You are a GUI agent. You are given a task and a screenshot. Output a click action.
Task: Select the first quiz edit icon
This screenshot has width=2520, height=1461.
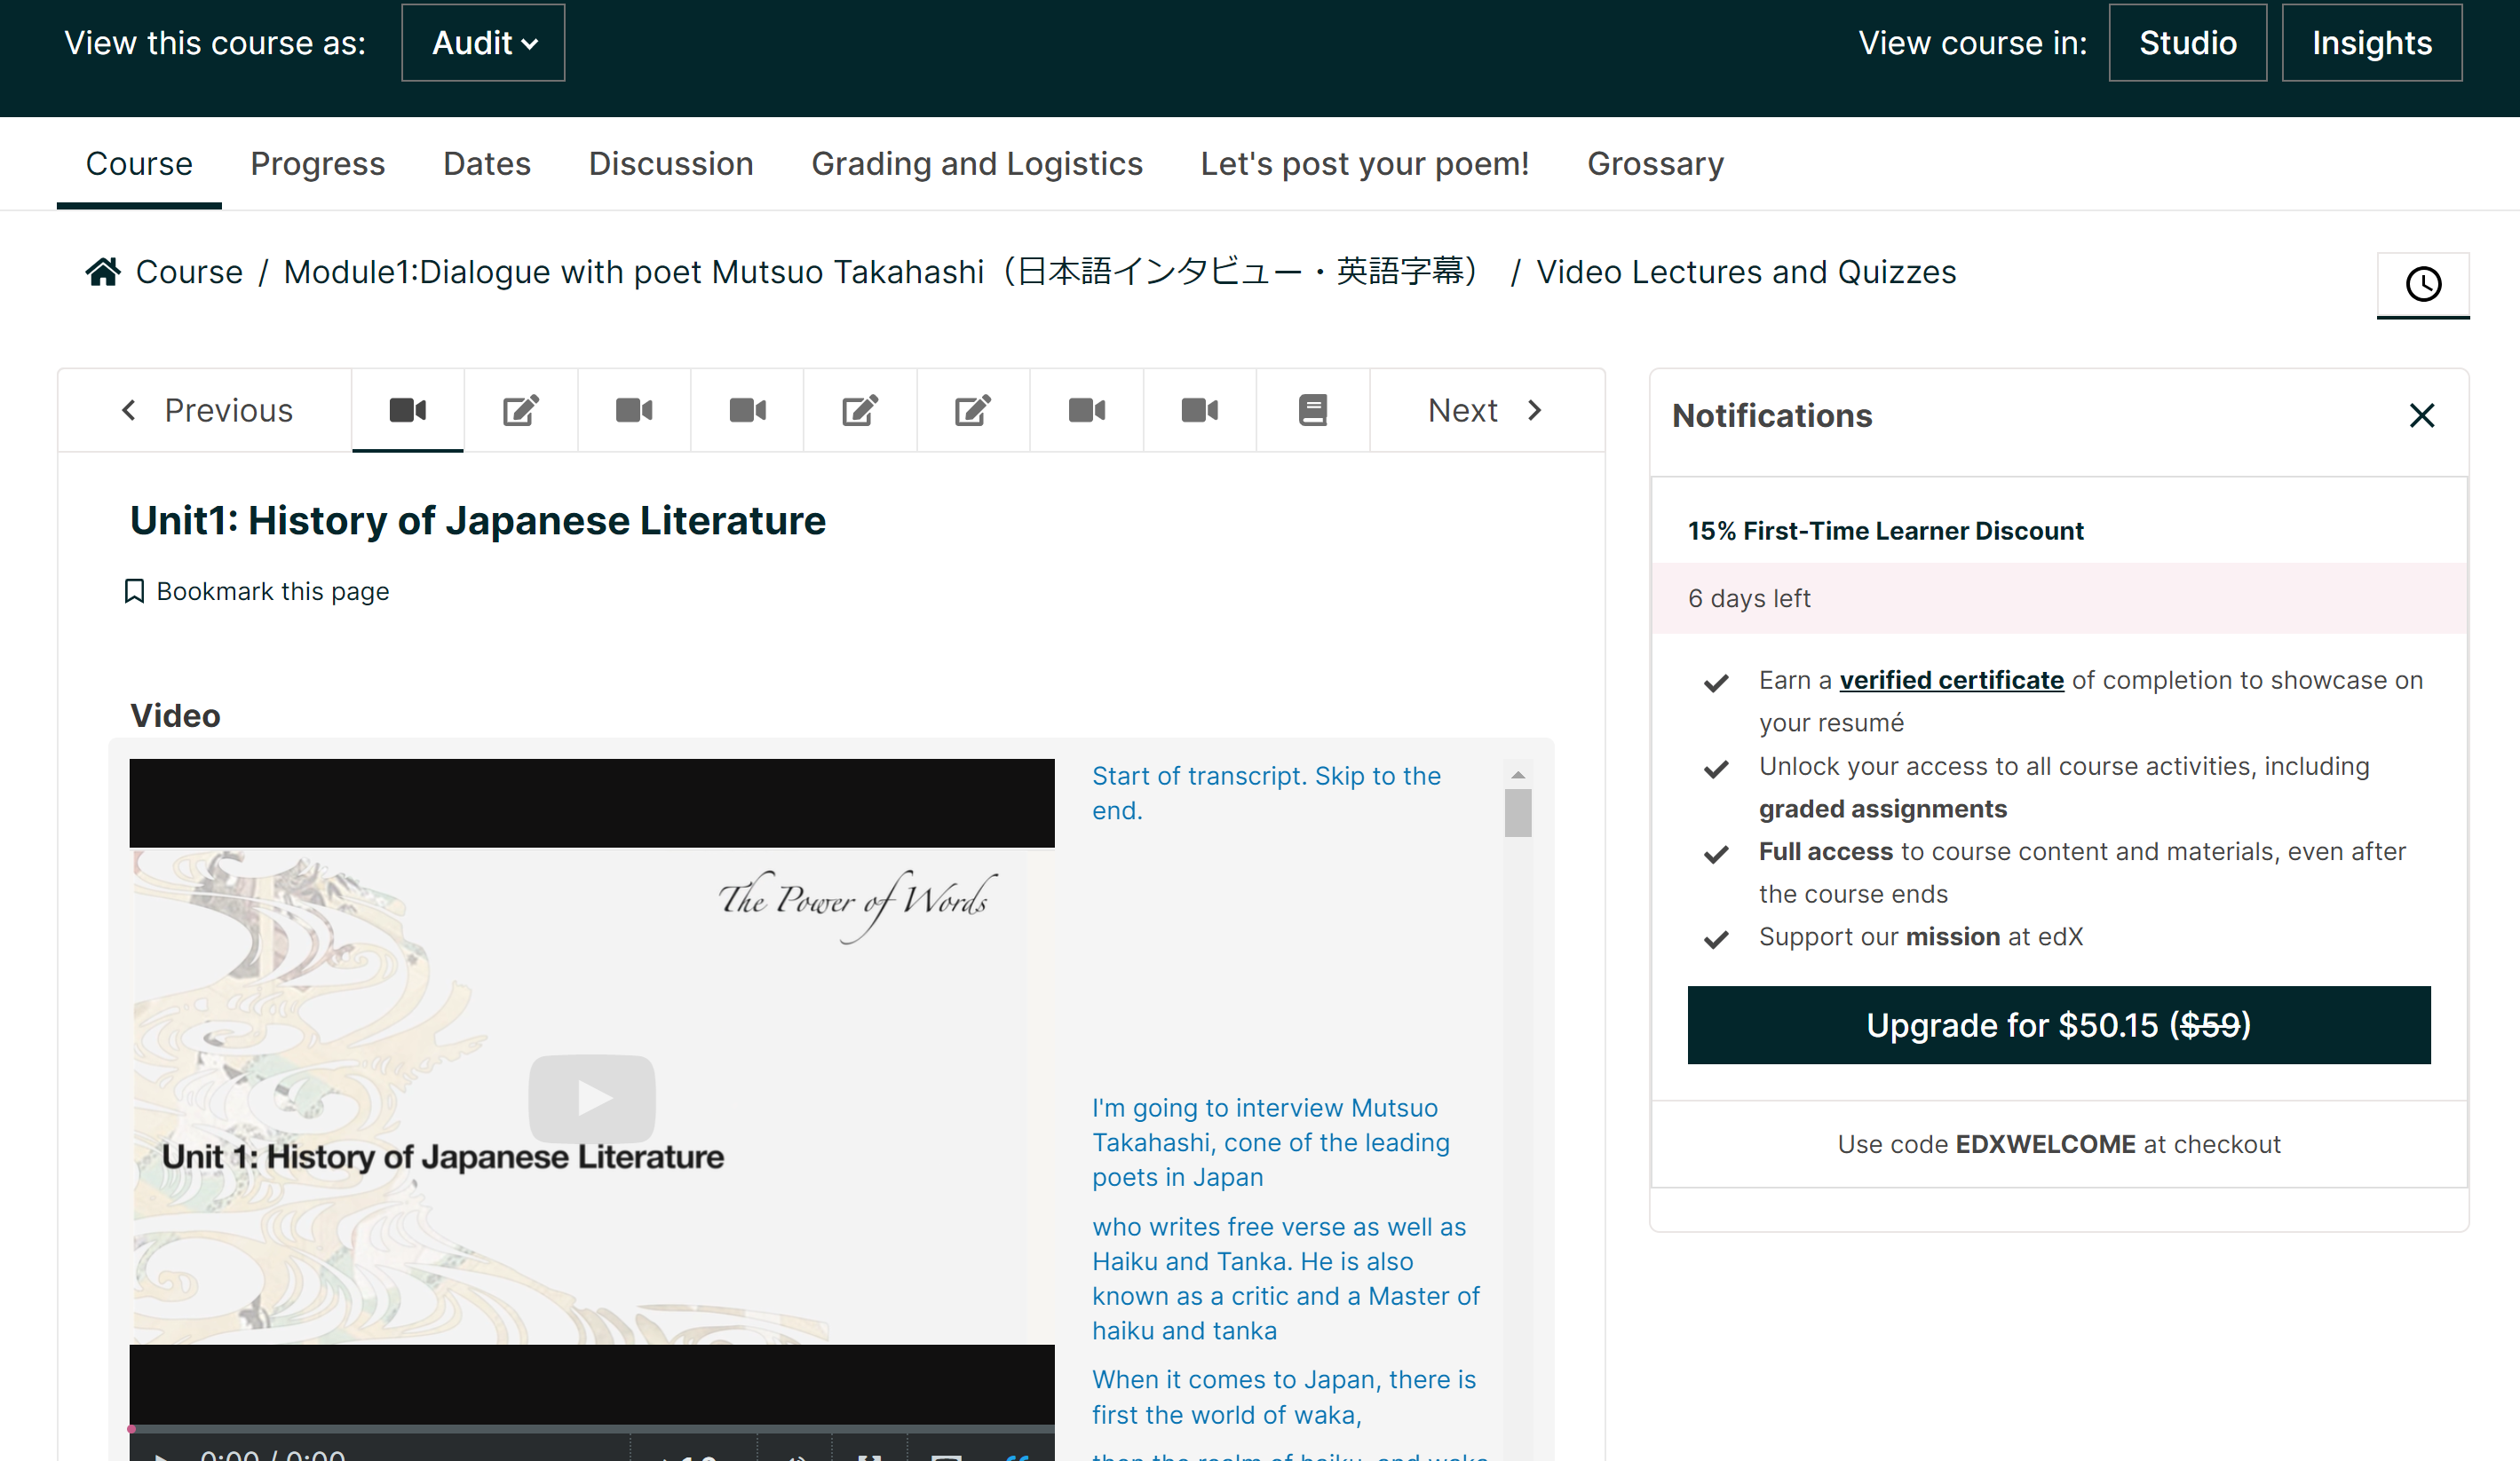coord(520,410)
